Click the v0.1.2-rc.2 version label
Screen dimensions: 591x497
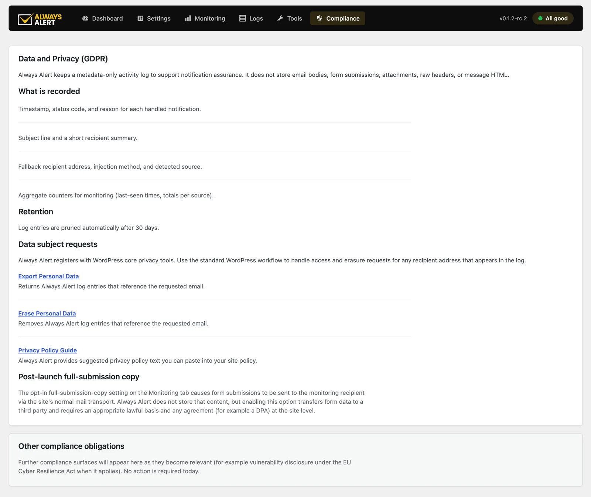(x=513, y=18)
